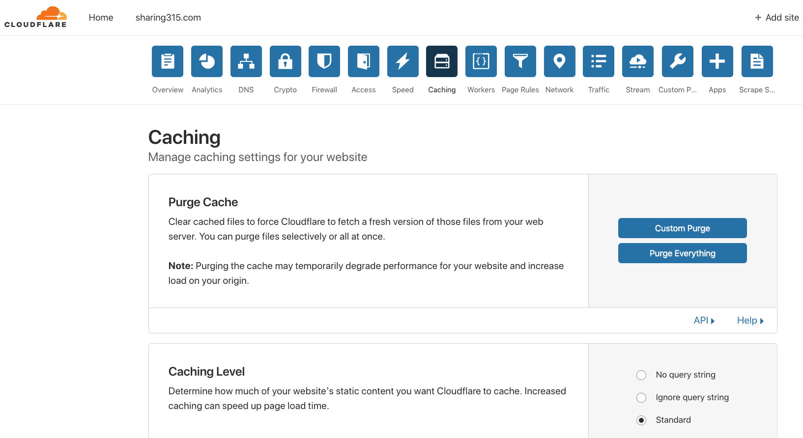Open the Speed lightning bolt icon
The image size is (803, 438).
(403, 61)
